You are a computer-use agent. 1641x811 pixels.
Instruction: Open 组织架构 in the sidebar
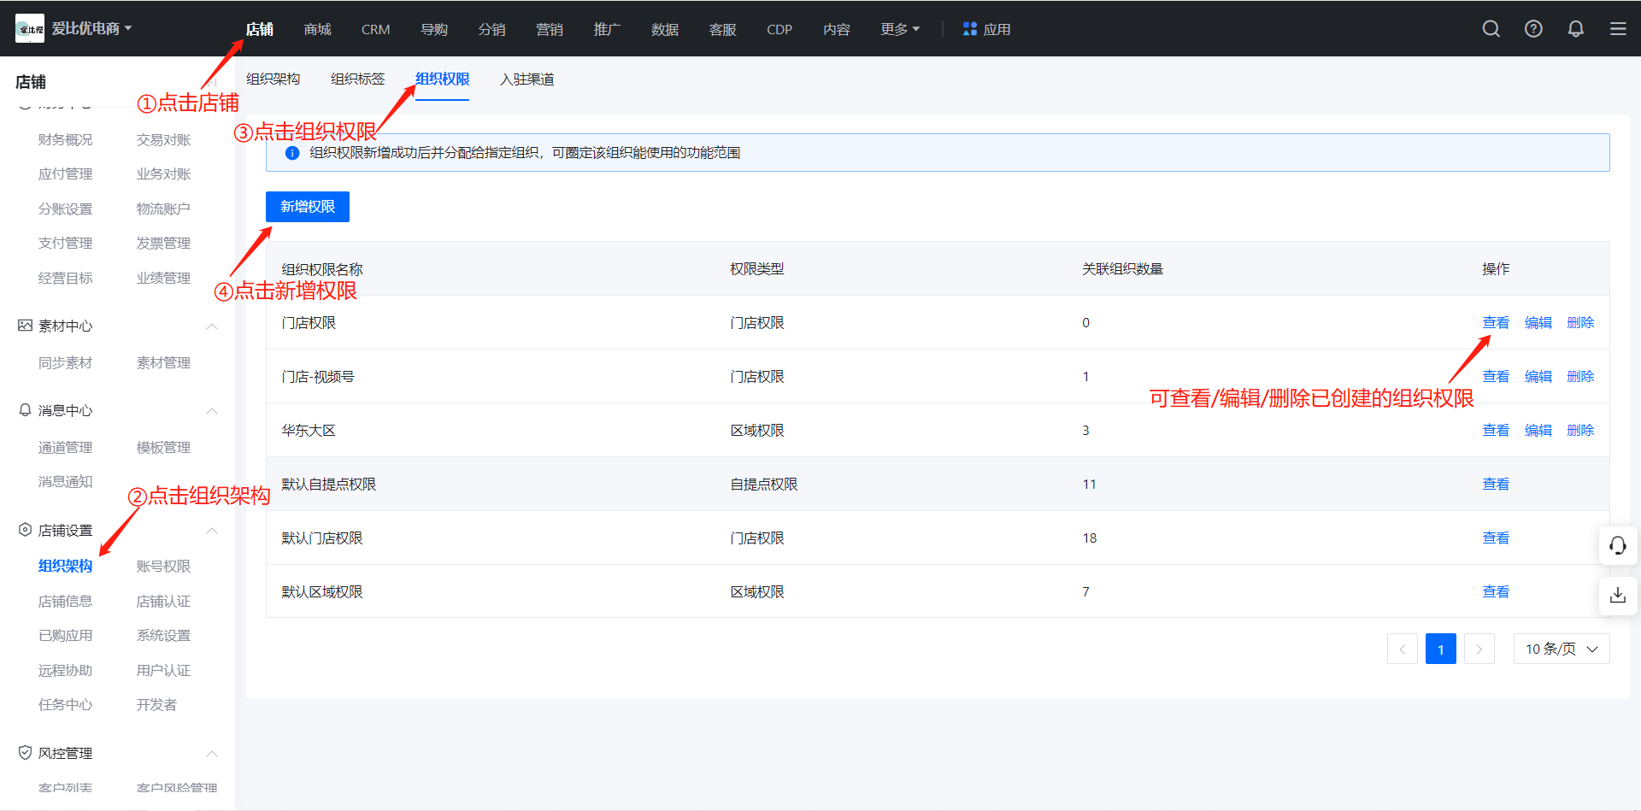[x=65, y=566]
